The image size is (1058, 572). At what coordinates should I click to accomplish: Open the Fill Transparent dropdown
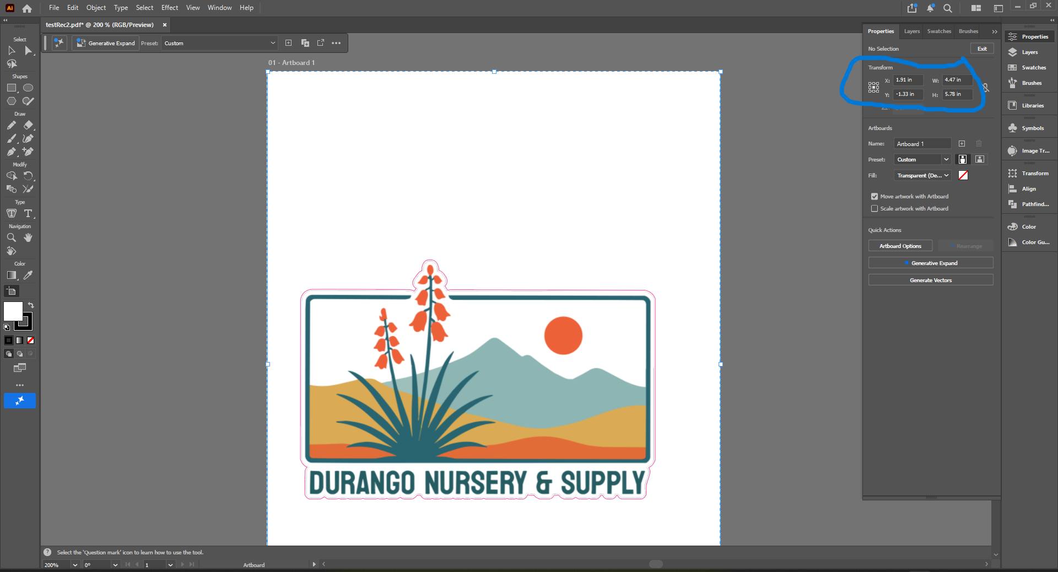coord(922,175)
